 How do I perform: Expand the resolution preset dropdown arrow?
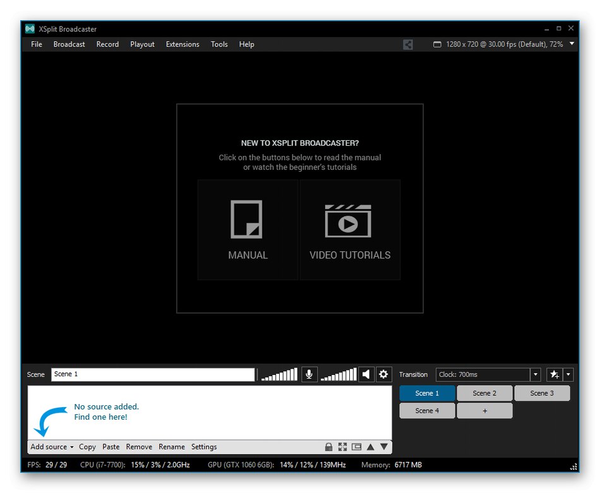tap(572, 44)
